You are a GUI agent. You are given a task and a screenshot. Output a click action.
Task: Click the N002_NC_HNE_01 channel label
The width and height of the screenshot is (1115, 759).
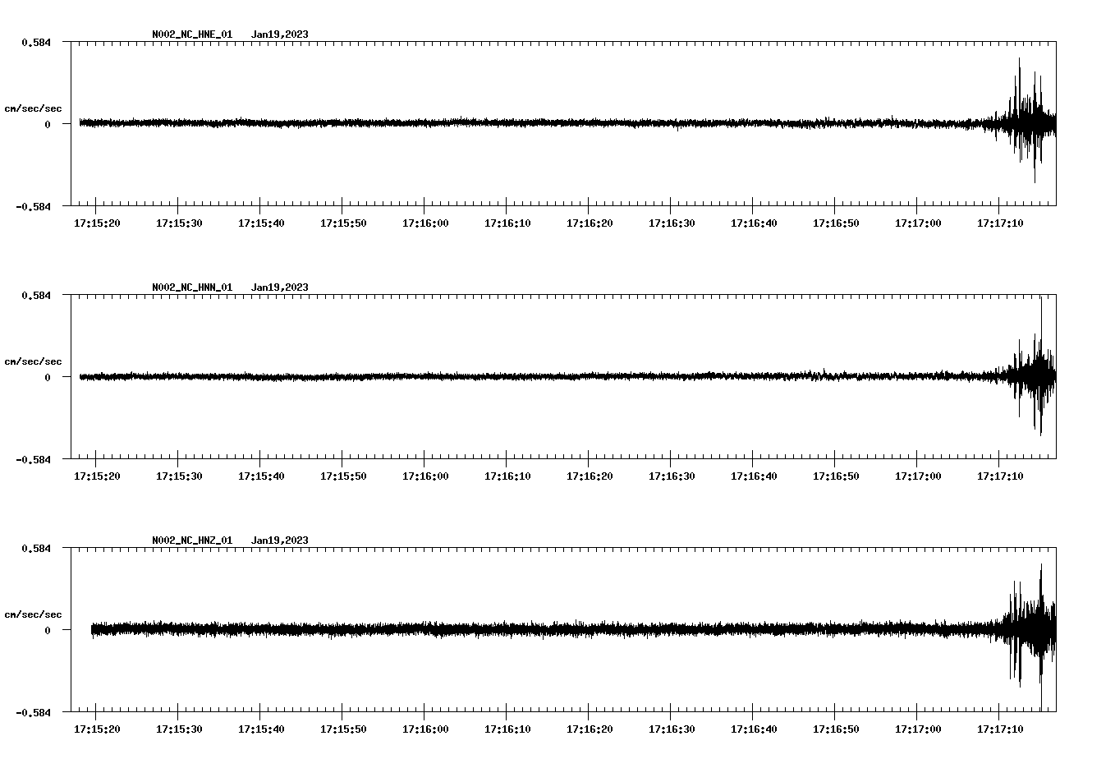190,35
